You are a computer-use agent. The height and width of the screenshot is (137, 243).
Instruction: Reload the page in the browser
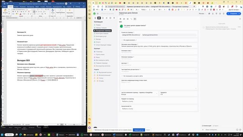pos(102,6)
